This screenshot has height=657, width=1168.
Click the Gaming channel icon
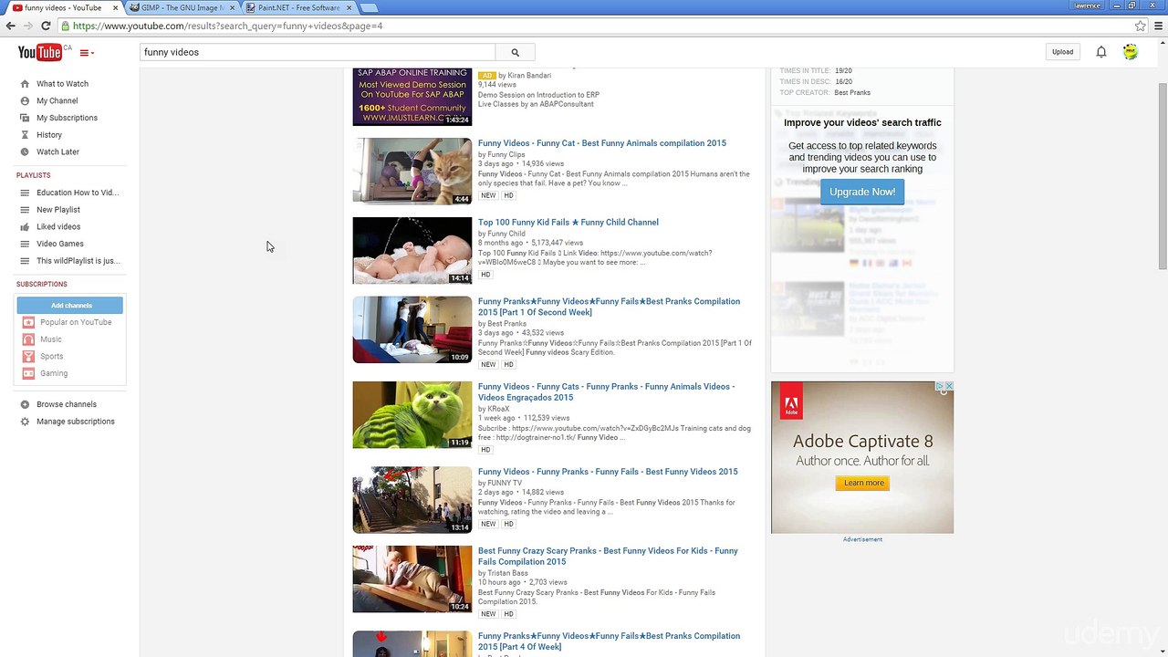[x=28, y=373]
